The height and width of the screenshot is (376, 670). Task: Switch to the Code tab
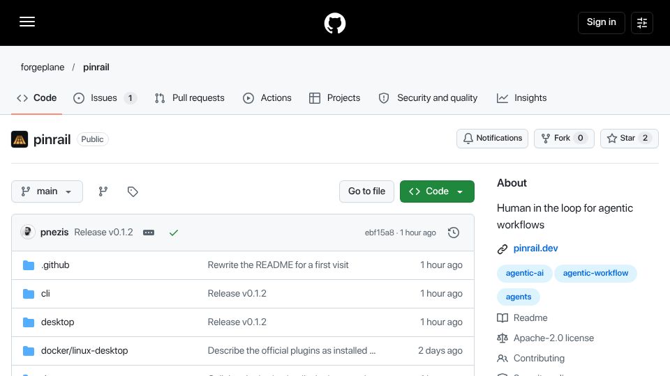[37, 98]
